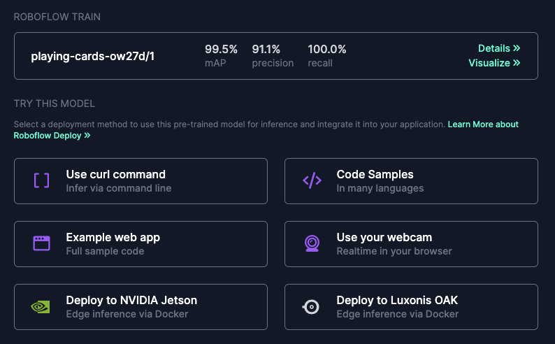This screenshot has width=555, height=344.
Task: Open Code Samples deployment option
Action: (x=411, y=181)
